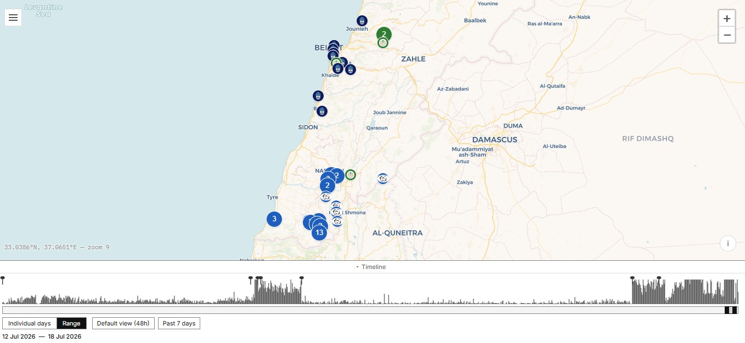The width and height of the screenshot is (745, 343).
Task: Click the end date 18 Jul 2026
Action: [65, 336]
